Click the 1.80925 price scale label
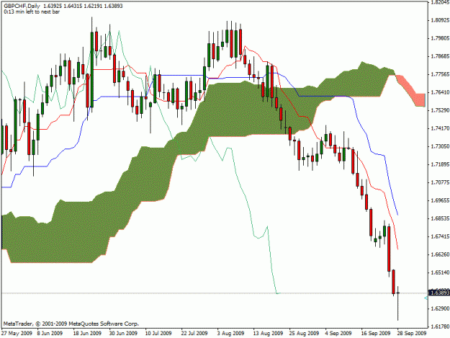This screenshot has height=338, width=450. pyautogui.click(x=440, y=20)
